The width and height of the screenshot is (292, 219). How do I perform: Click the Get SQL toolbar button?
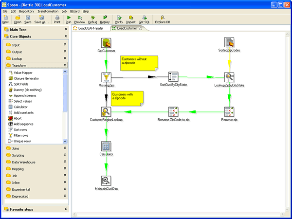(144, 19)
